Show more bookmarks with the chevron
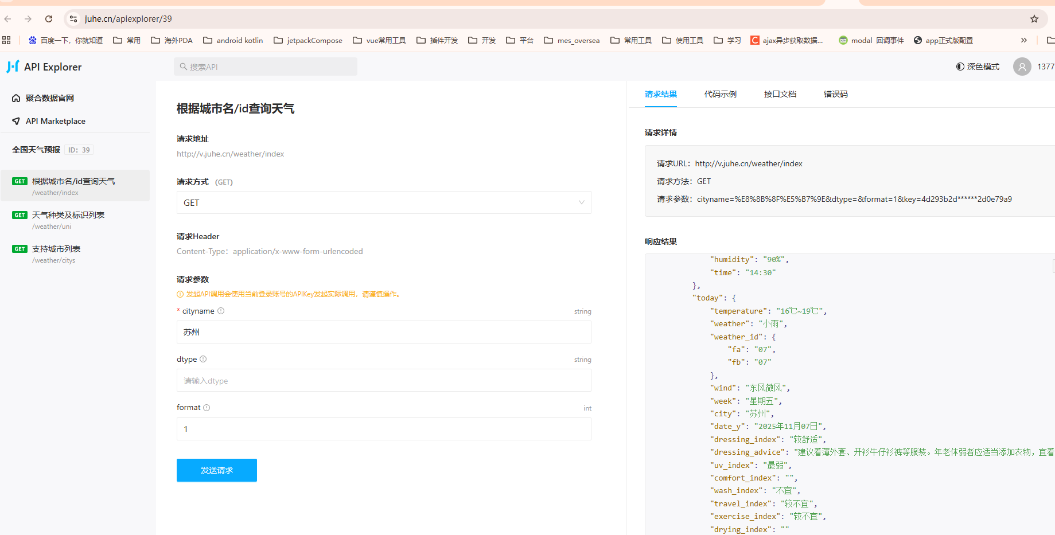Image resolution: width=1055 pixels, height=535 pixels. 1024,40
